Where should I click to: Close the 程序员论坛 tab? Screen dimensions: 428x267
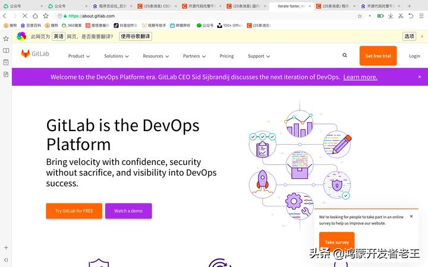click(x=131, y=6)
